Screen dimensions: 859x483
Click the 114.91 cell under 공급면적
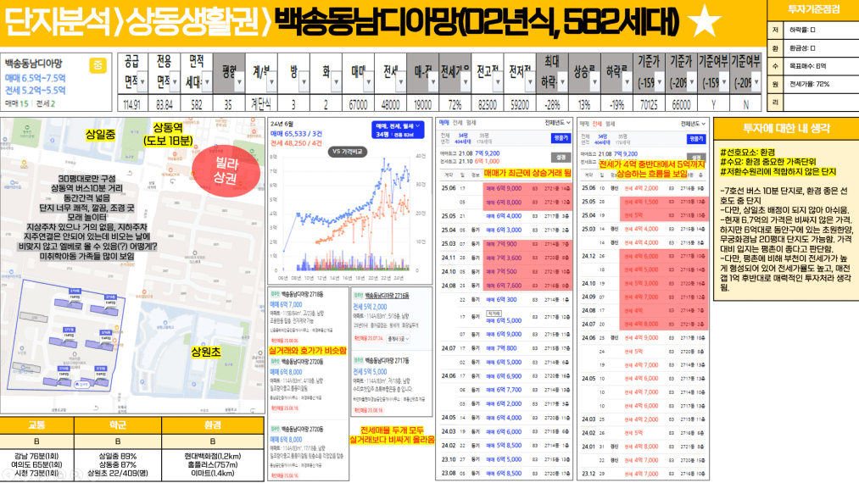[x=132, y=104]
